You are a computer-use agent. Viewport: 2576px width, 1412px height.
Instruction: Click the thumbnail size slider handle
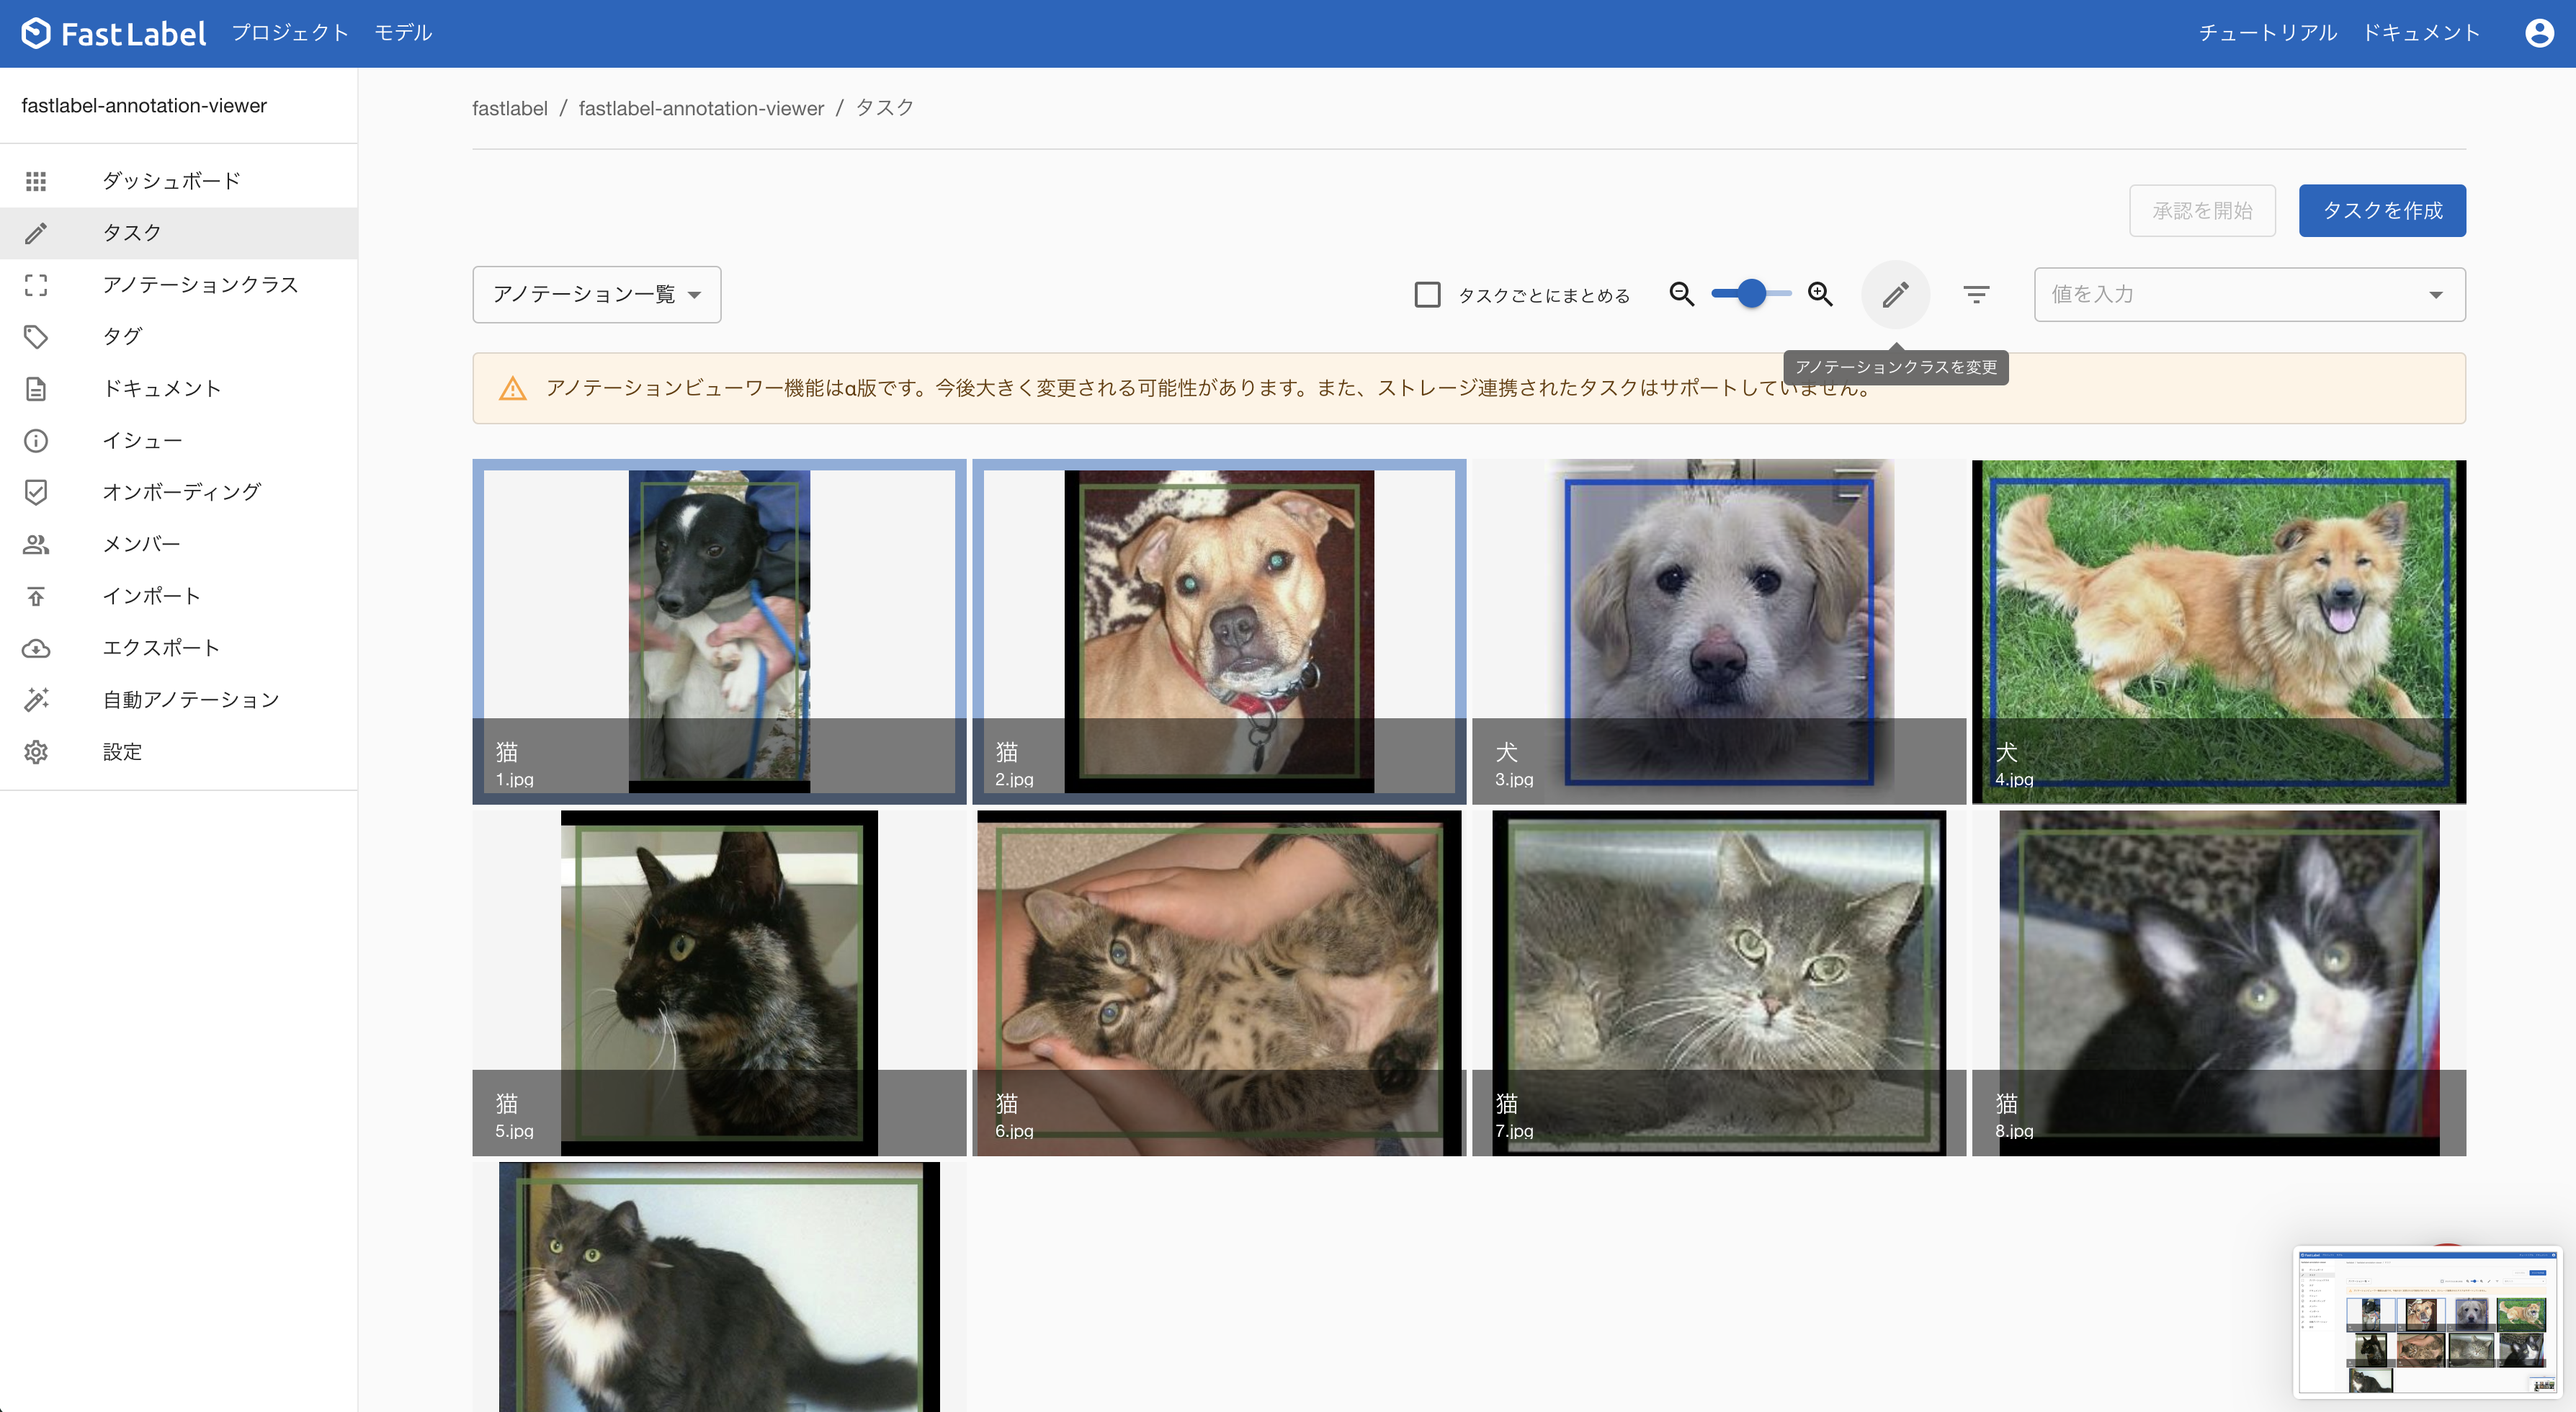pyautogui.click(x=1751, y=294)
